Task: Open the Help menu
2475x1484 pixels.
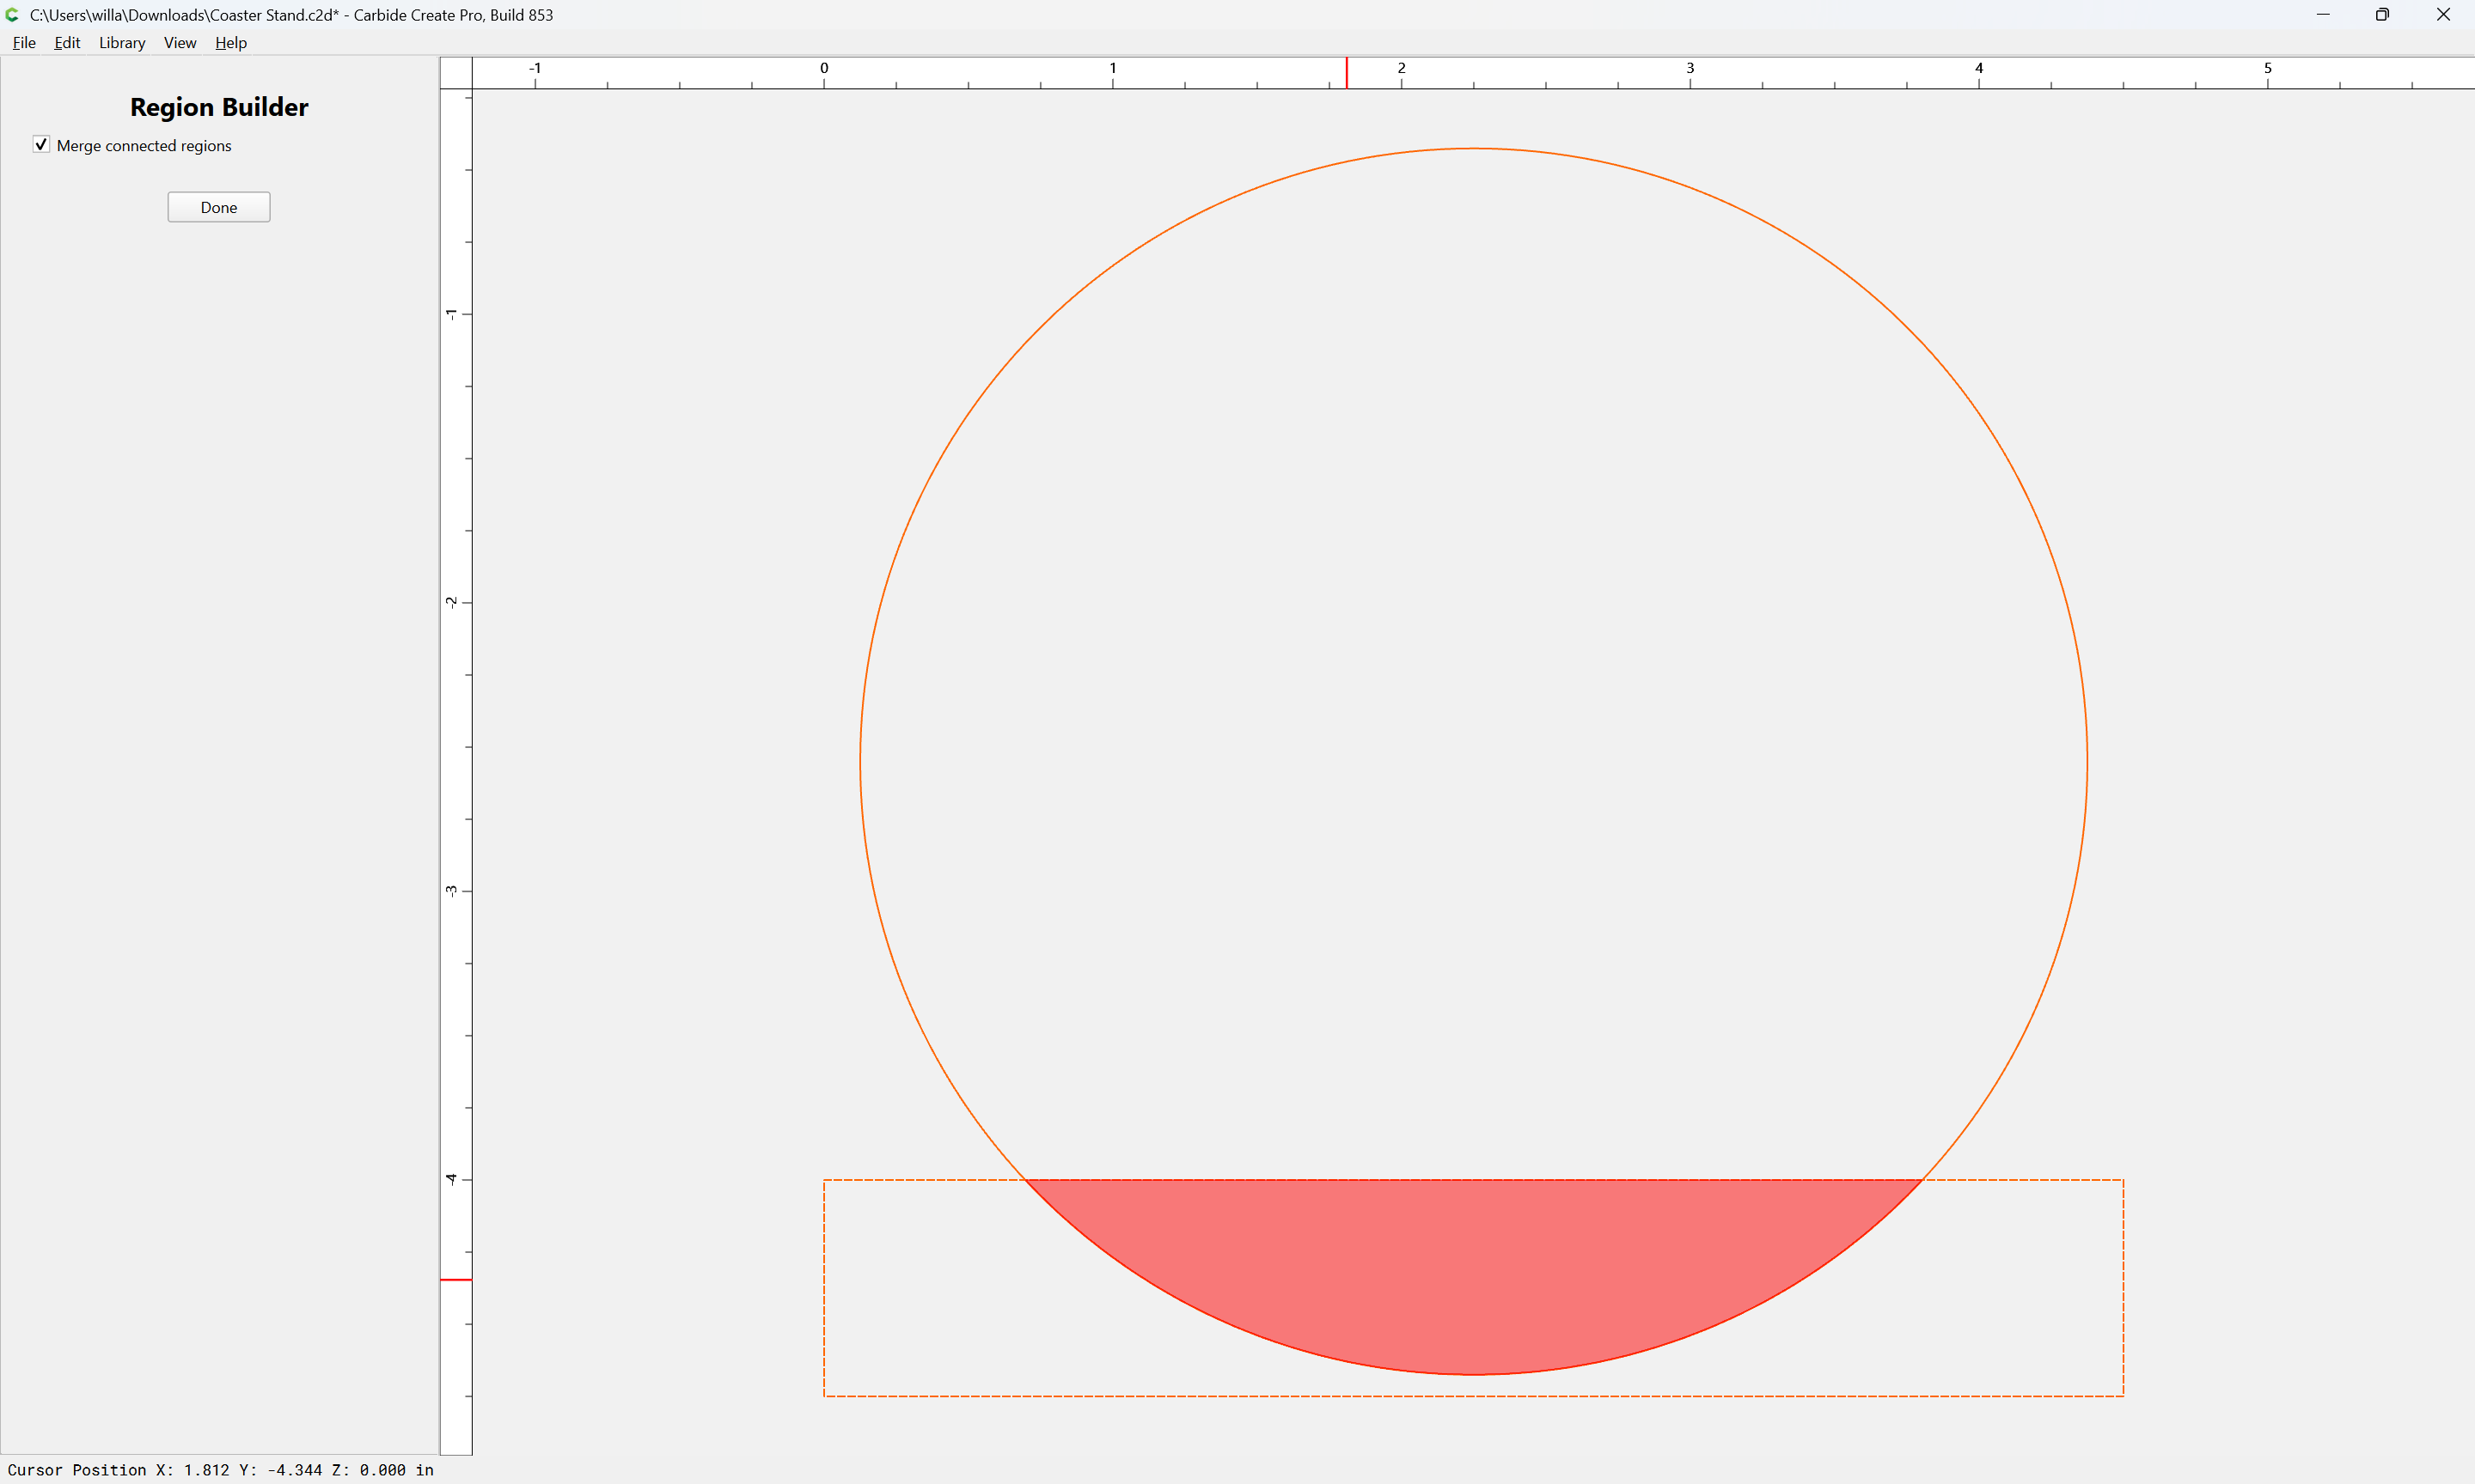Action: (x=231, y=42)
